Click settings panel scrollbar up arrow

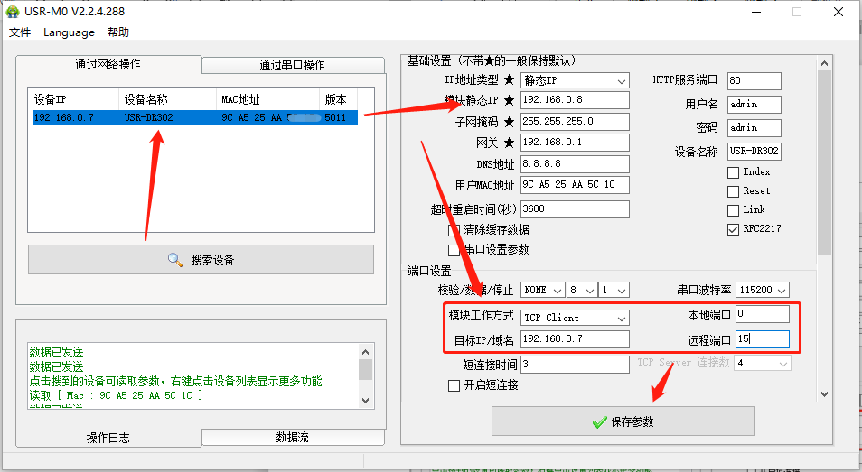click(824, 63)
